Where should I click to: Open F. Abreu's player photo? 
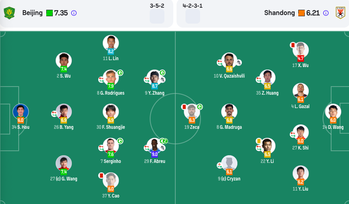[155, 145]
